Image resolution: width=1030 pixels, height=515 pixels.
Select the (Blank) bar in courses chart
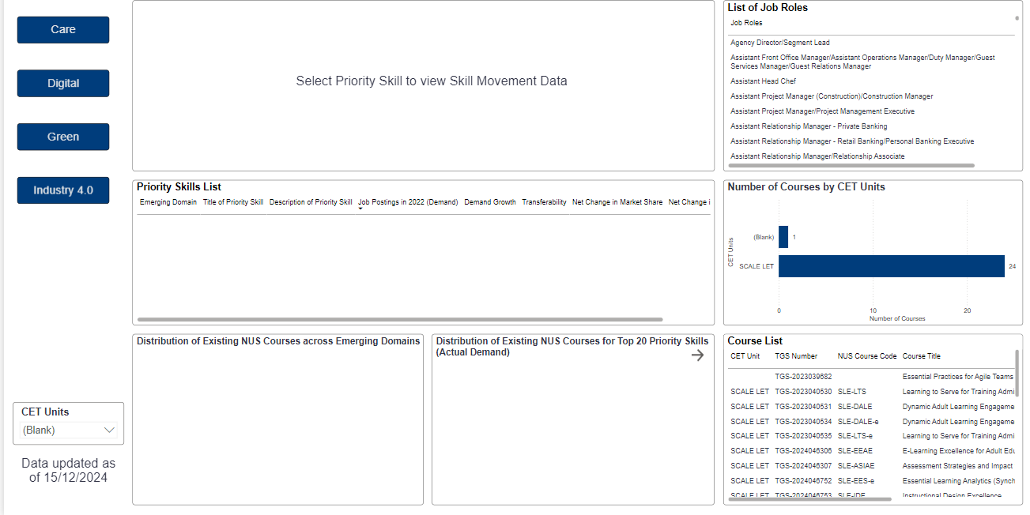783,237
